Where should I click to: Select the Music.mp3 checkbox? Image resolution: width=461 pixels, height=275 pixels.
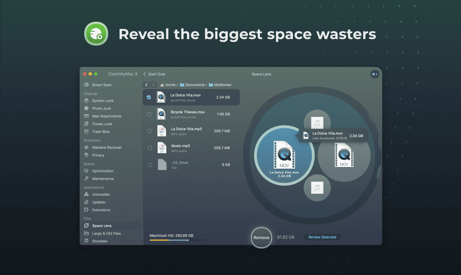[149, 148]
